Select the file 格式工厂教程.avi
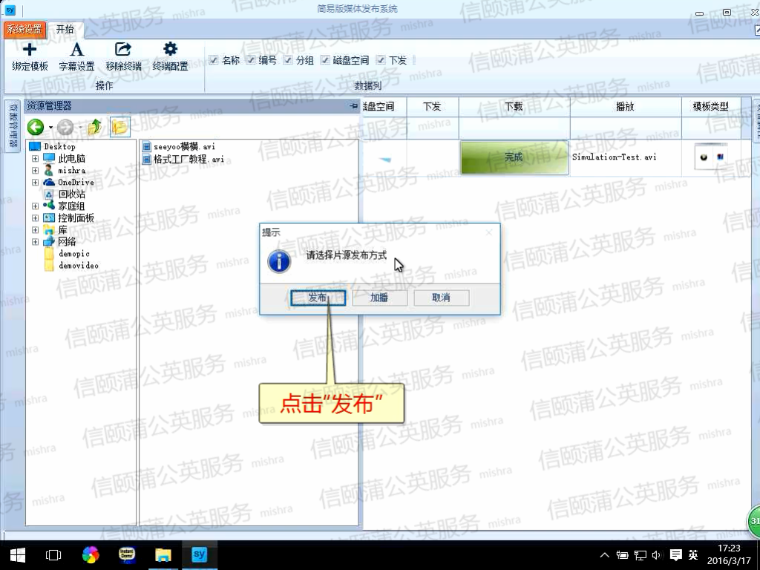 click(188, 160)
